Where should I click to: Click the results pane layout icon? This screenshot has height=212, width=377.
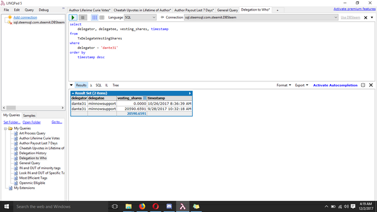pyautogui.click(x=363, y=85)
